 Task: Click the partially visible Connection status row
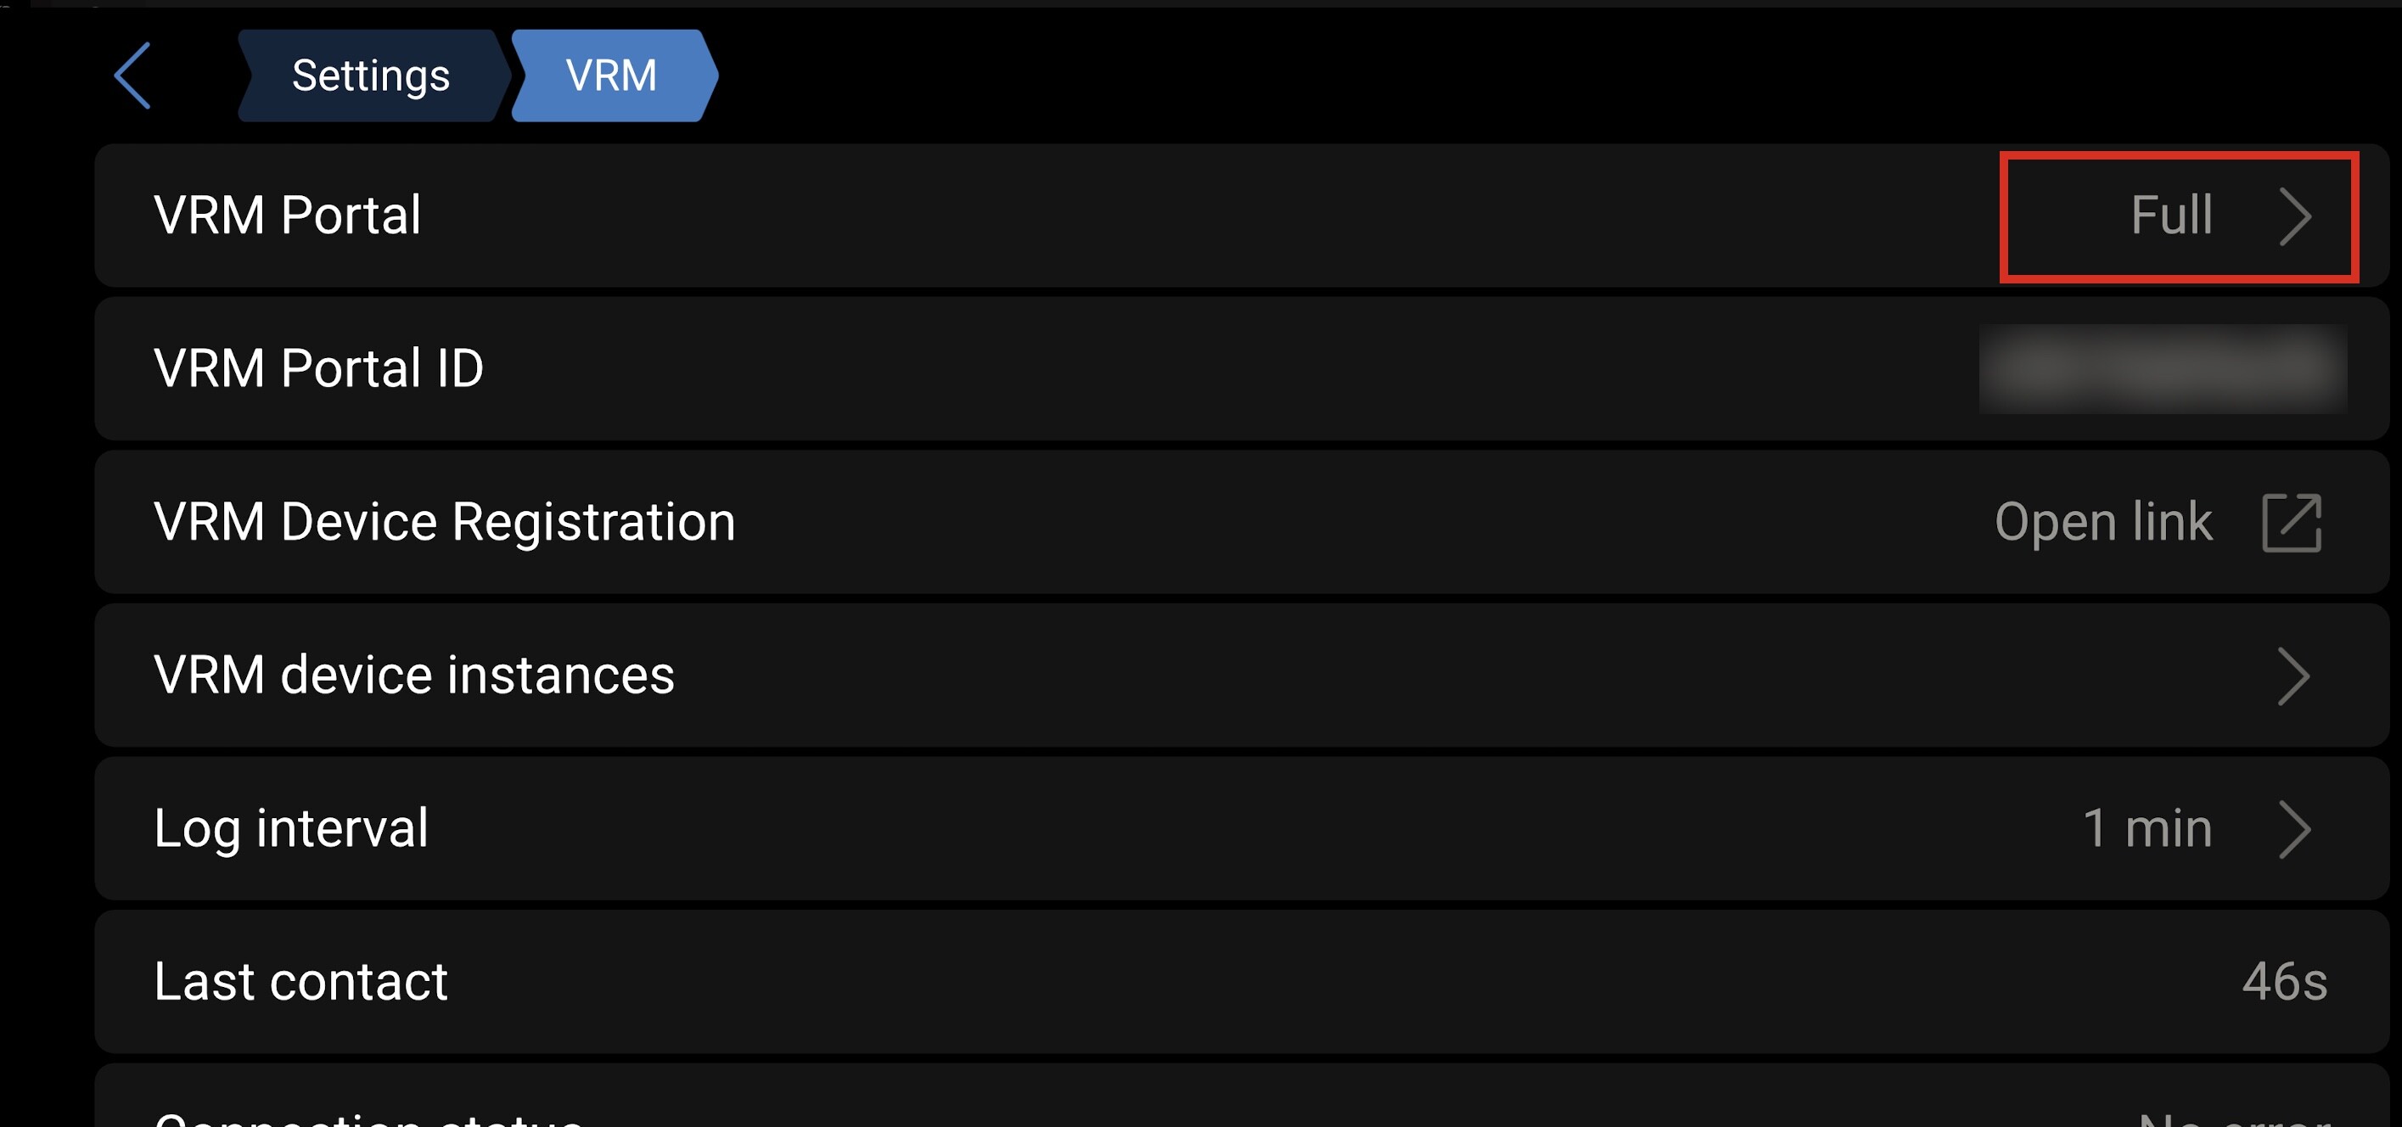(369, 1116)
